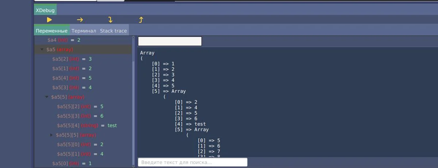The image size is (438, 168).
Task: Collapse the $a5 array node
Action: coord(42,49)
